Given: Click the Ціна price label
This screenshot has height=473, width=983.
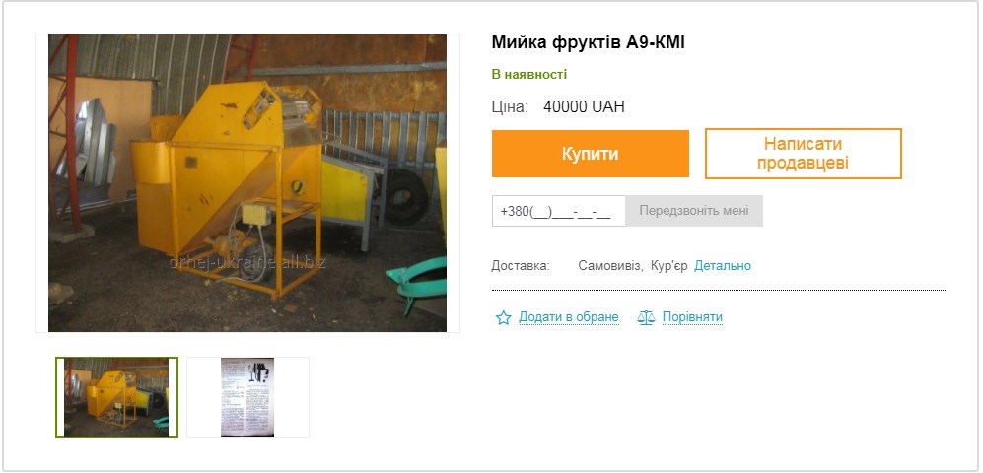Looking at the screenshot, I should coord(510,107).
